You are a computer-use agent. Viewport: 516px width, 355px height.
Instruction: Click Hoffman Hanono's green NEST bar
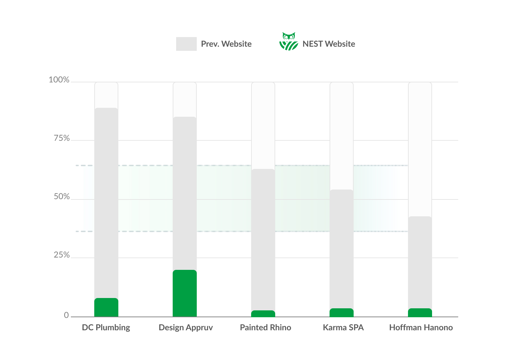[x=420, y=312]
